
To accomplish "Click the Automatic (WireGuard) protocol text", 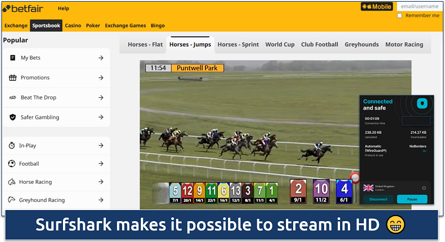I will click(375, 148).
